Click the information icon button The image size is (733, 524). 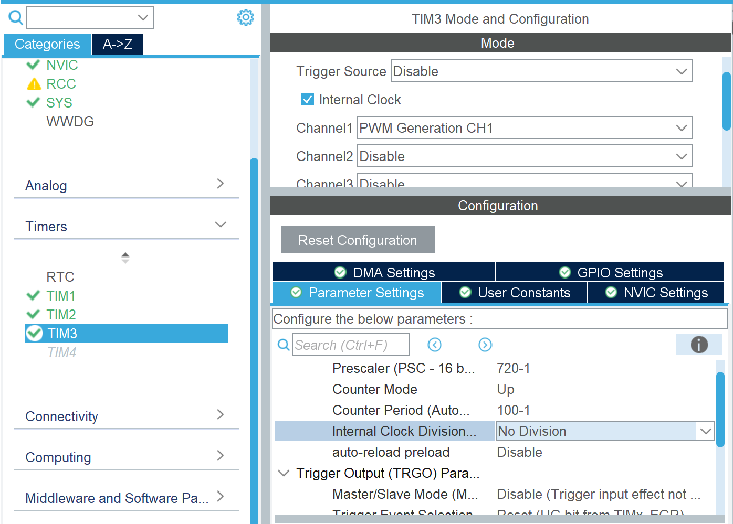(699, 345)
